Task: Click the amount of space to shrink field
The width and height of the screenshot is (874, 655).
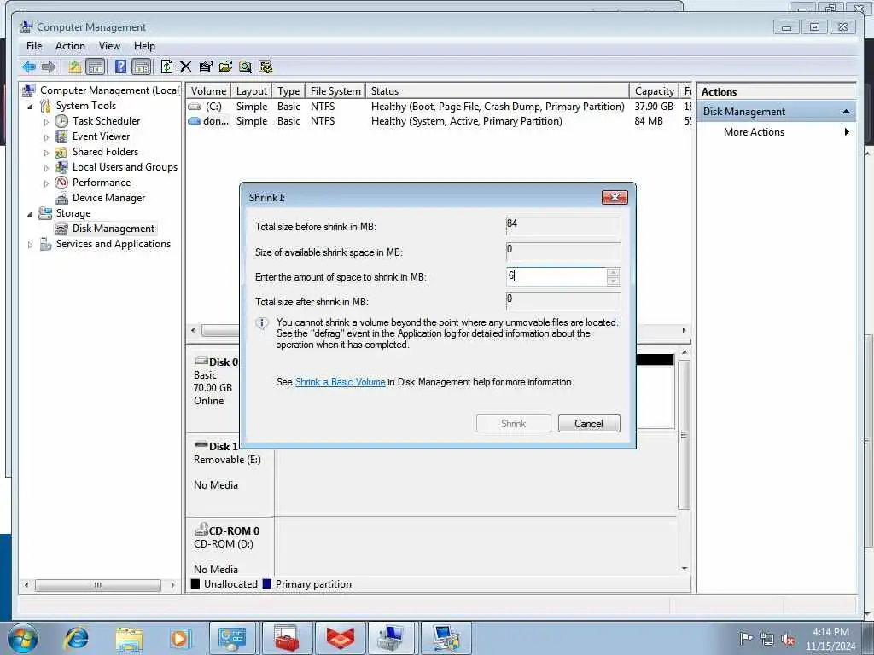Action: pyautogui.click(x=556, y=276)
